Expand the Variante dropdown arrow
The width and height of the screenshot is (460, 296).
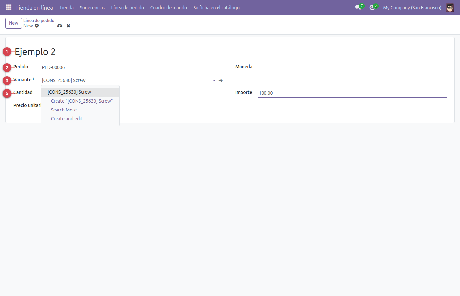pos(214,80)
